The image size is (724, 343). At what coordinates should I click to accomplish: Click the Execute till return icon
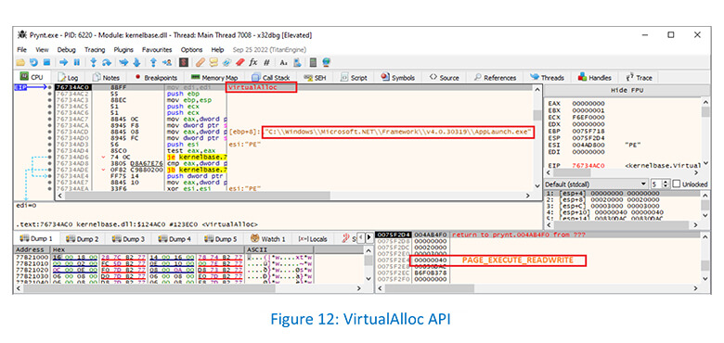pyautogui.click(x=154, y=62)
